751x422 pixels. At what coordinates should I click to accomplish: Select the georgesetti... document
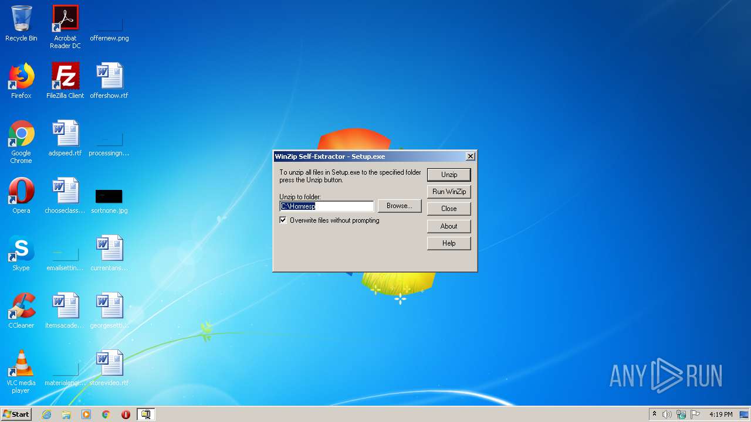(109, 311)
